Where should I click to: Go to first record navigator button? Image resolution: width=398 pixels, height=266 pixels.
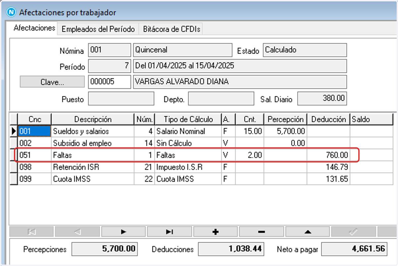(x=32, y=232)
